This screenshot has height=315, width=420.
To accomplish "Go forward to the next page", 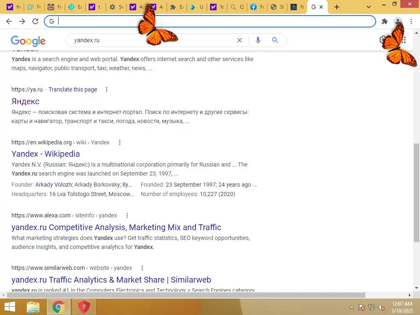I will pyautogui.click(x=22, y=21).
